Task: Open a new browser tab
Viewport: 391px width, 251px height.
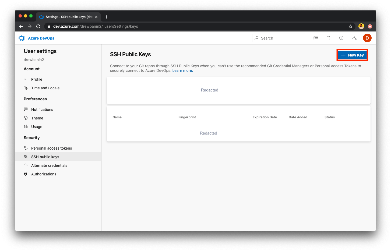Action: point(106,17)
